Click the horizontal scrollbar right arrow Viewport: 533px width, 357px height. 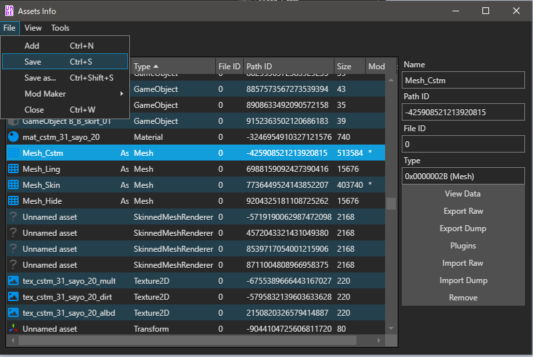(379, 340)
